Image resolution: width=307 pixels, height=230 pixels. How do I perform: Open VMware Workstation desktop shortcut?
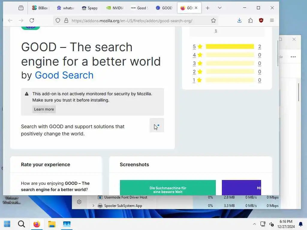11,200
